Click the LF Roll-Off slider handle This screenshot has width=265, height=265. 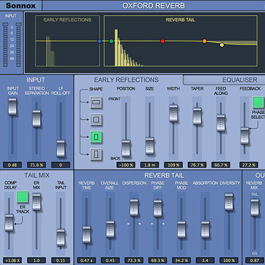point(60,148)
